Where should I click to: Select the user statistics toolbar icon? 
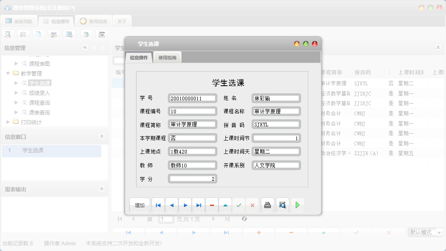click(53, 34)
